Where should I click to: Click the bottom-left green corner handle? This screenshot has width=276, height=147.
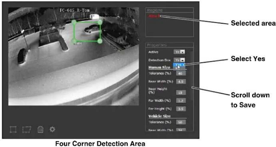point(74,41)
